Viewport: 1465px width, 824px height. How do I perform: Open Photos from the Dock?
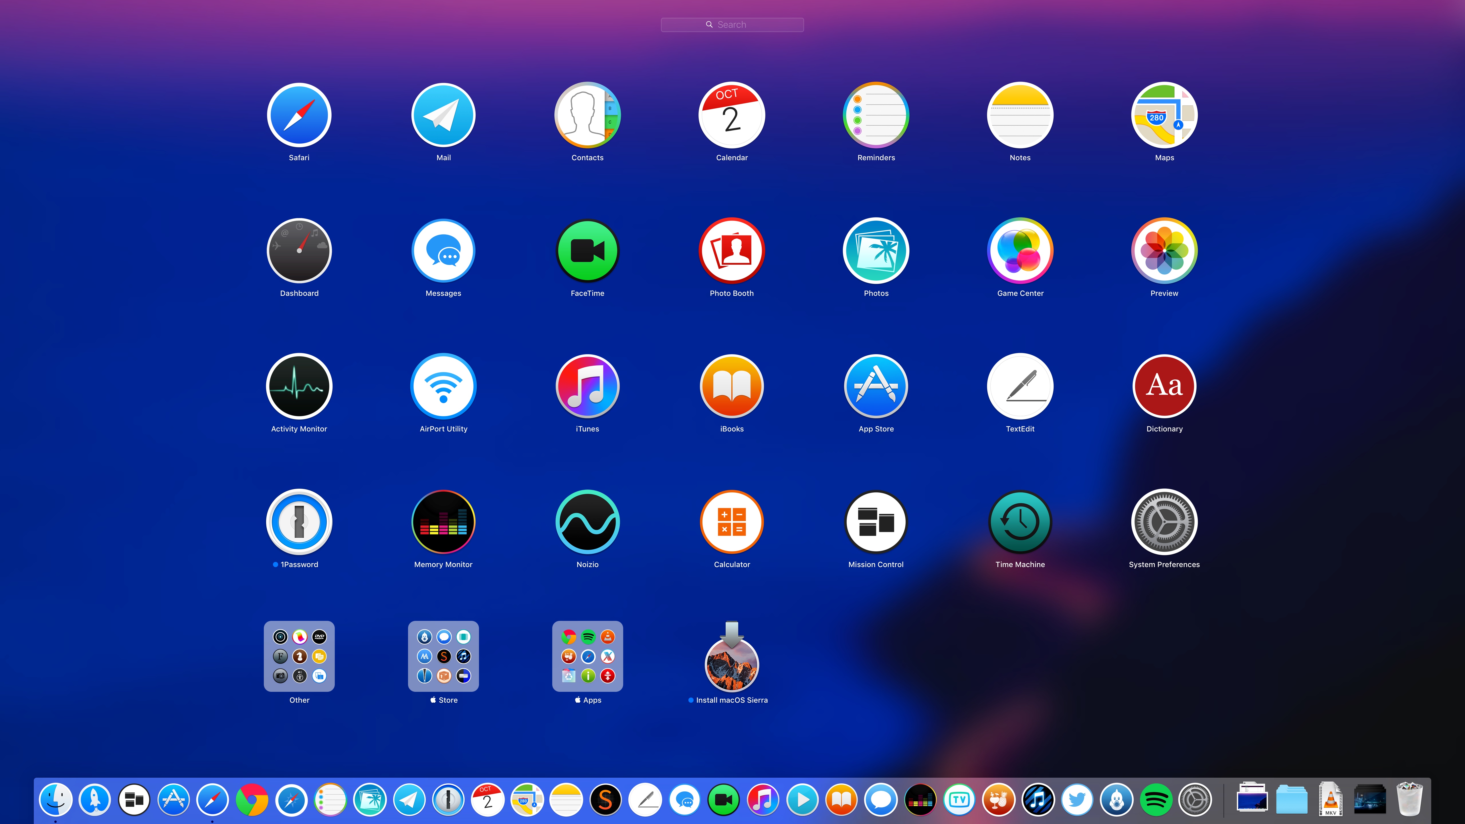370,800
